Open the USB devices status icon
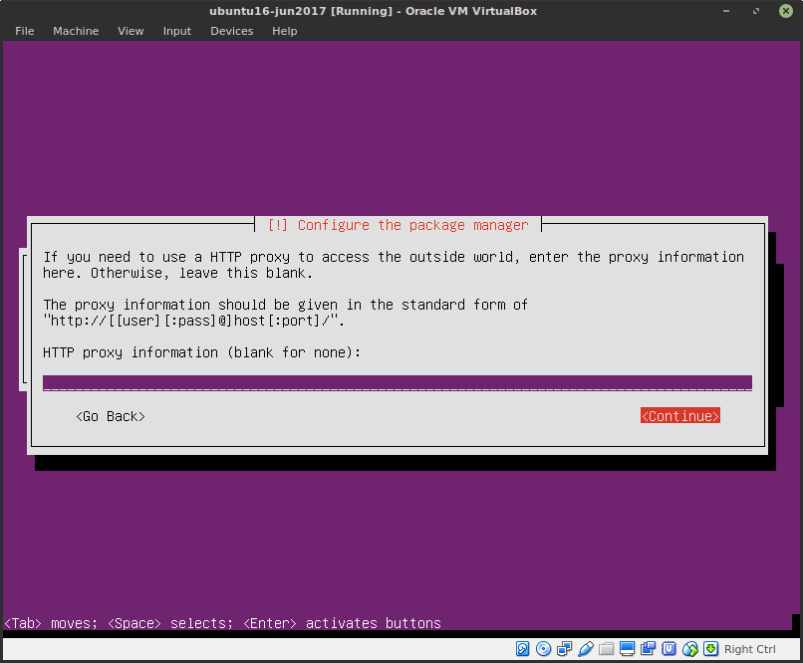 [x=586, y=648]
